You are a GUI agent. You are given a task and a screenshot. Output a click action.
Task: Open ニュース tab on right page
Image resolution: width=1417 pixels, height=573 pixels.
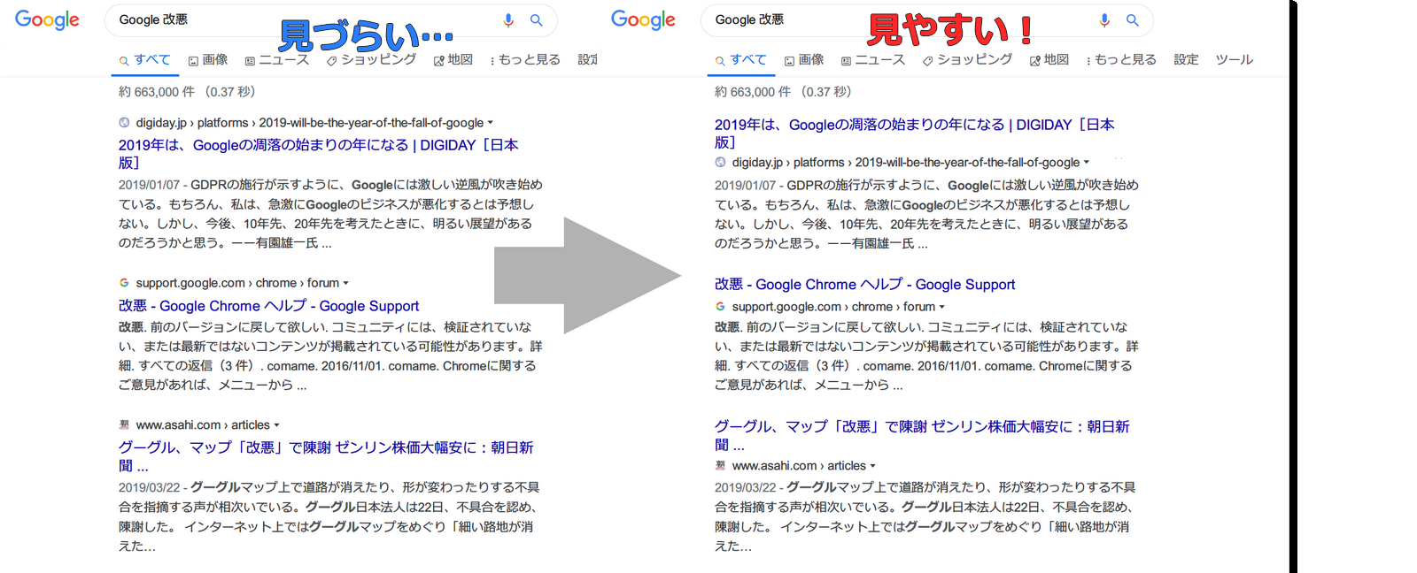pos(873,60)
